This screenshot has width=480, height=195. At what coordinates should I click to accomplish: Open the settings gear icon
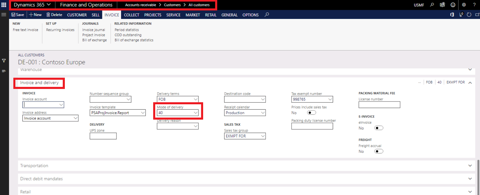click(464, 5)
